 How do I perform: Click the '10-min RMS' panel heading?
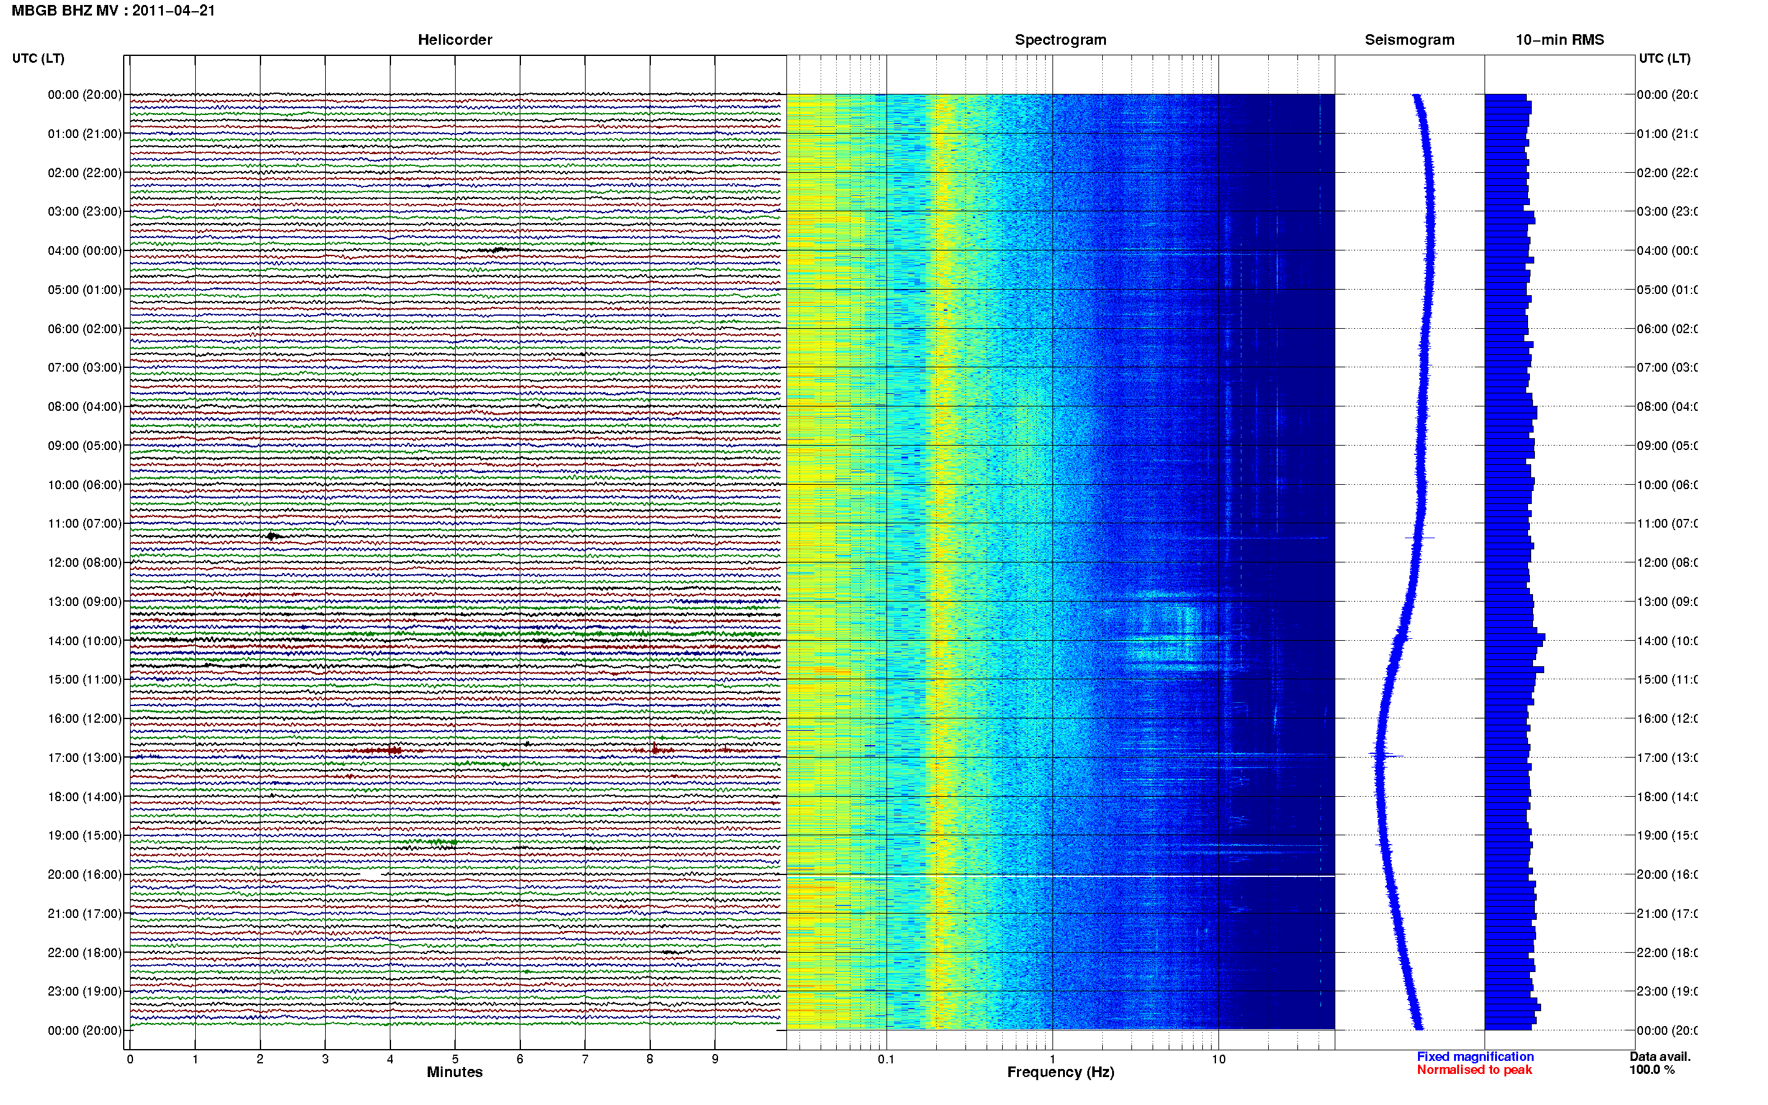click(1559, 40)
